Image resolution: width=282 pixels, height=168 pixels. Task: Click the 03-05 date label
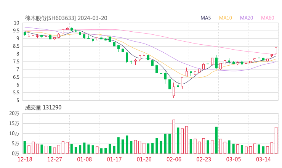pos(234,159)
